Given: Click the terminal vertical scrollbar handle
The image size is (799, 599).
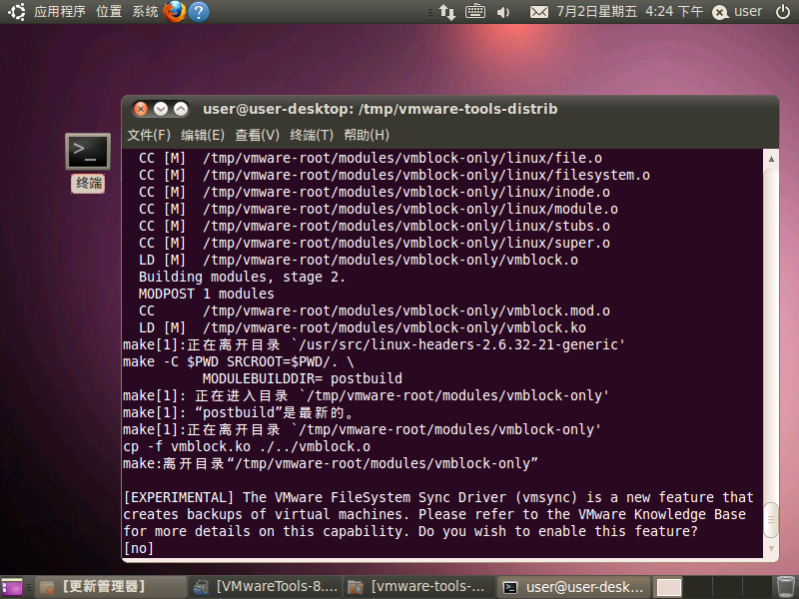Looking at the screenshot, I should click(769, 519).
